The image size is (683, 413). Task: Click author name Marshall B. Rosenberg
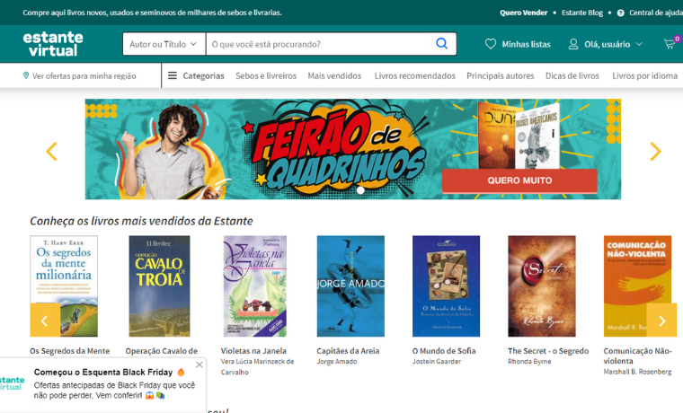637,372
